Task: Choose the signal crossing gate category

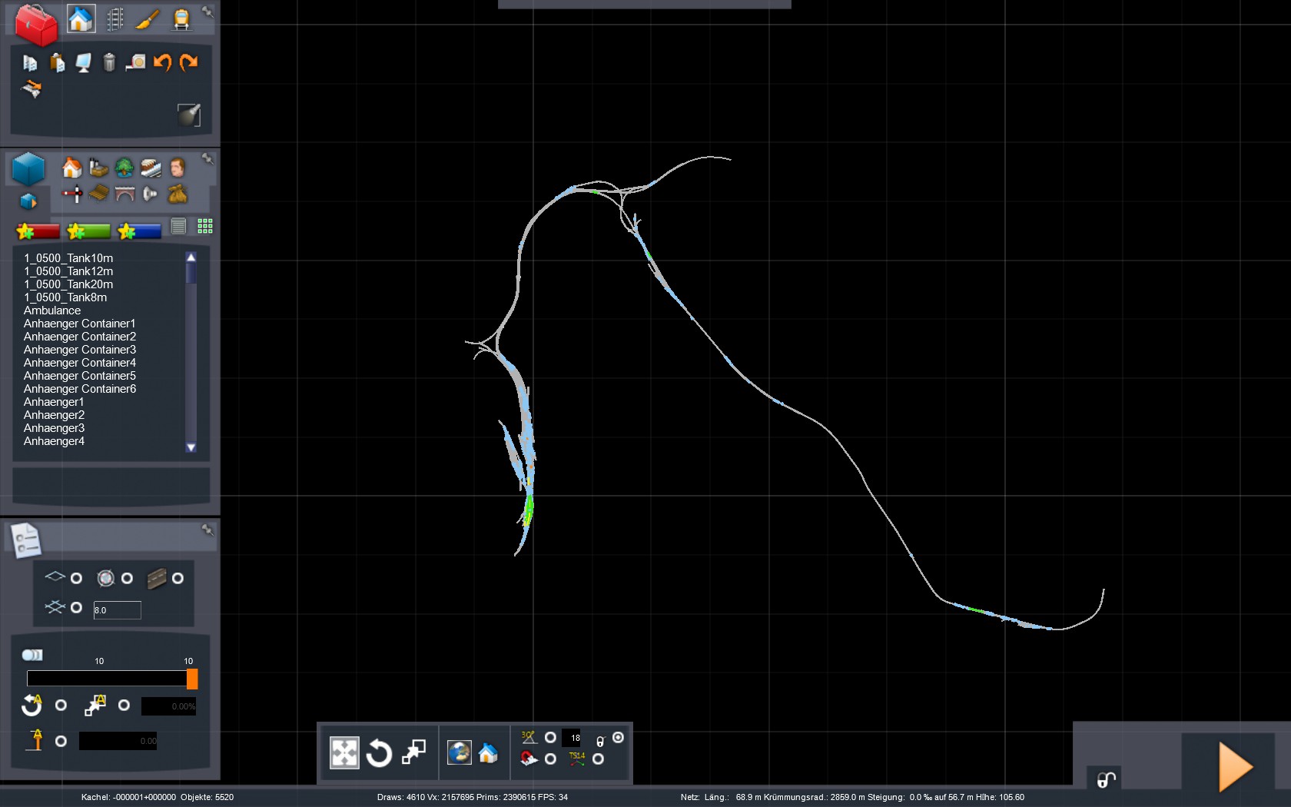Action: tap(72, 194)
